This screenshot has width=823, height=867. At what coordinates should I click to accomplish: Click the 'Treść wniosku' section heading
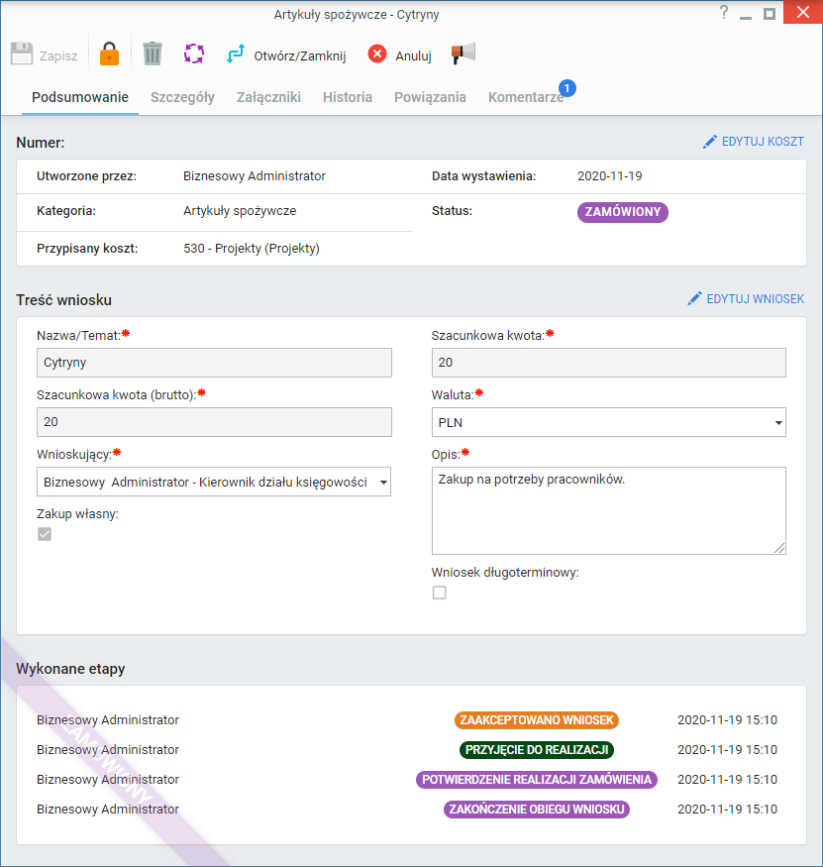coord(64,300)
